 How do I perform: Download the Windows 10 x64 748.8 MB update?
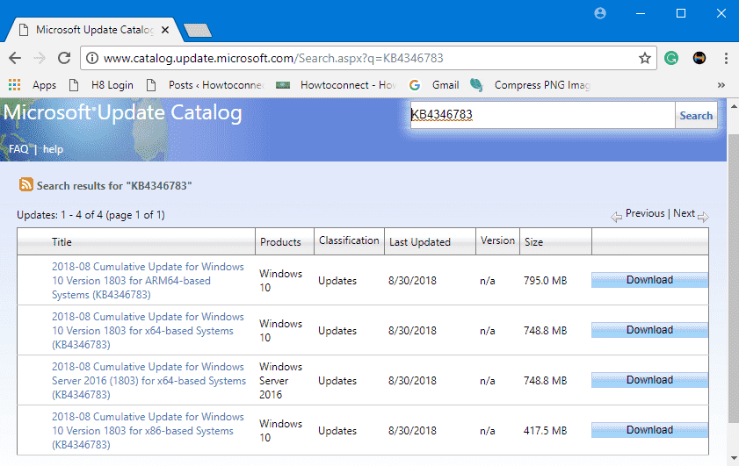click(649, 329)
